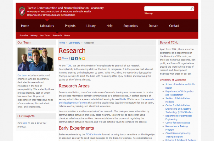The width and height of the screenshot is (214, 141).
Task: Open the Laboratory menu item
Action: coord(47,26)
